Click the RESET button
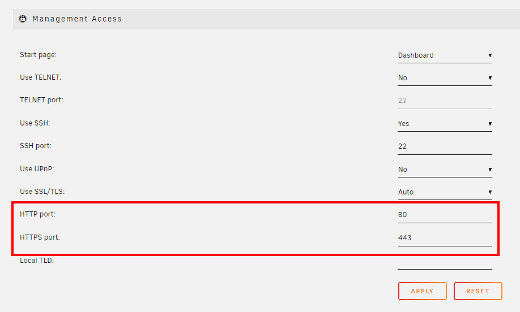Viewport: 520px width, 312px height. [478, 291]
